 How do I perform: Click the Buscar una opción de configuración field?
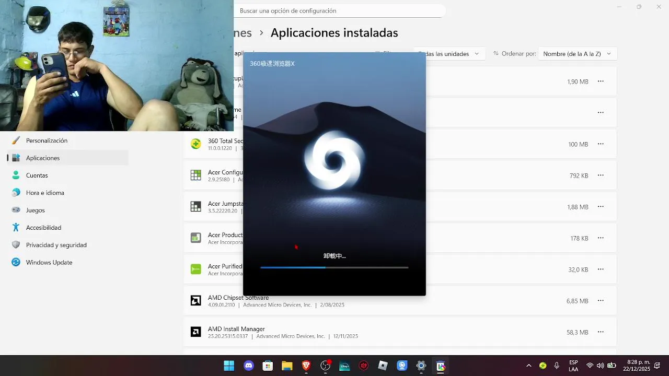pos(339,10)
